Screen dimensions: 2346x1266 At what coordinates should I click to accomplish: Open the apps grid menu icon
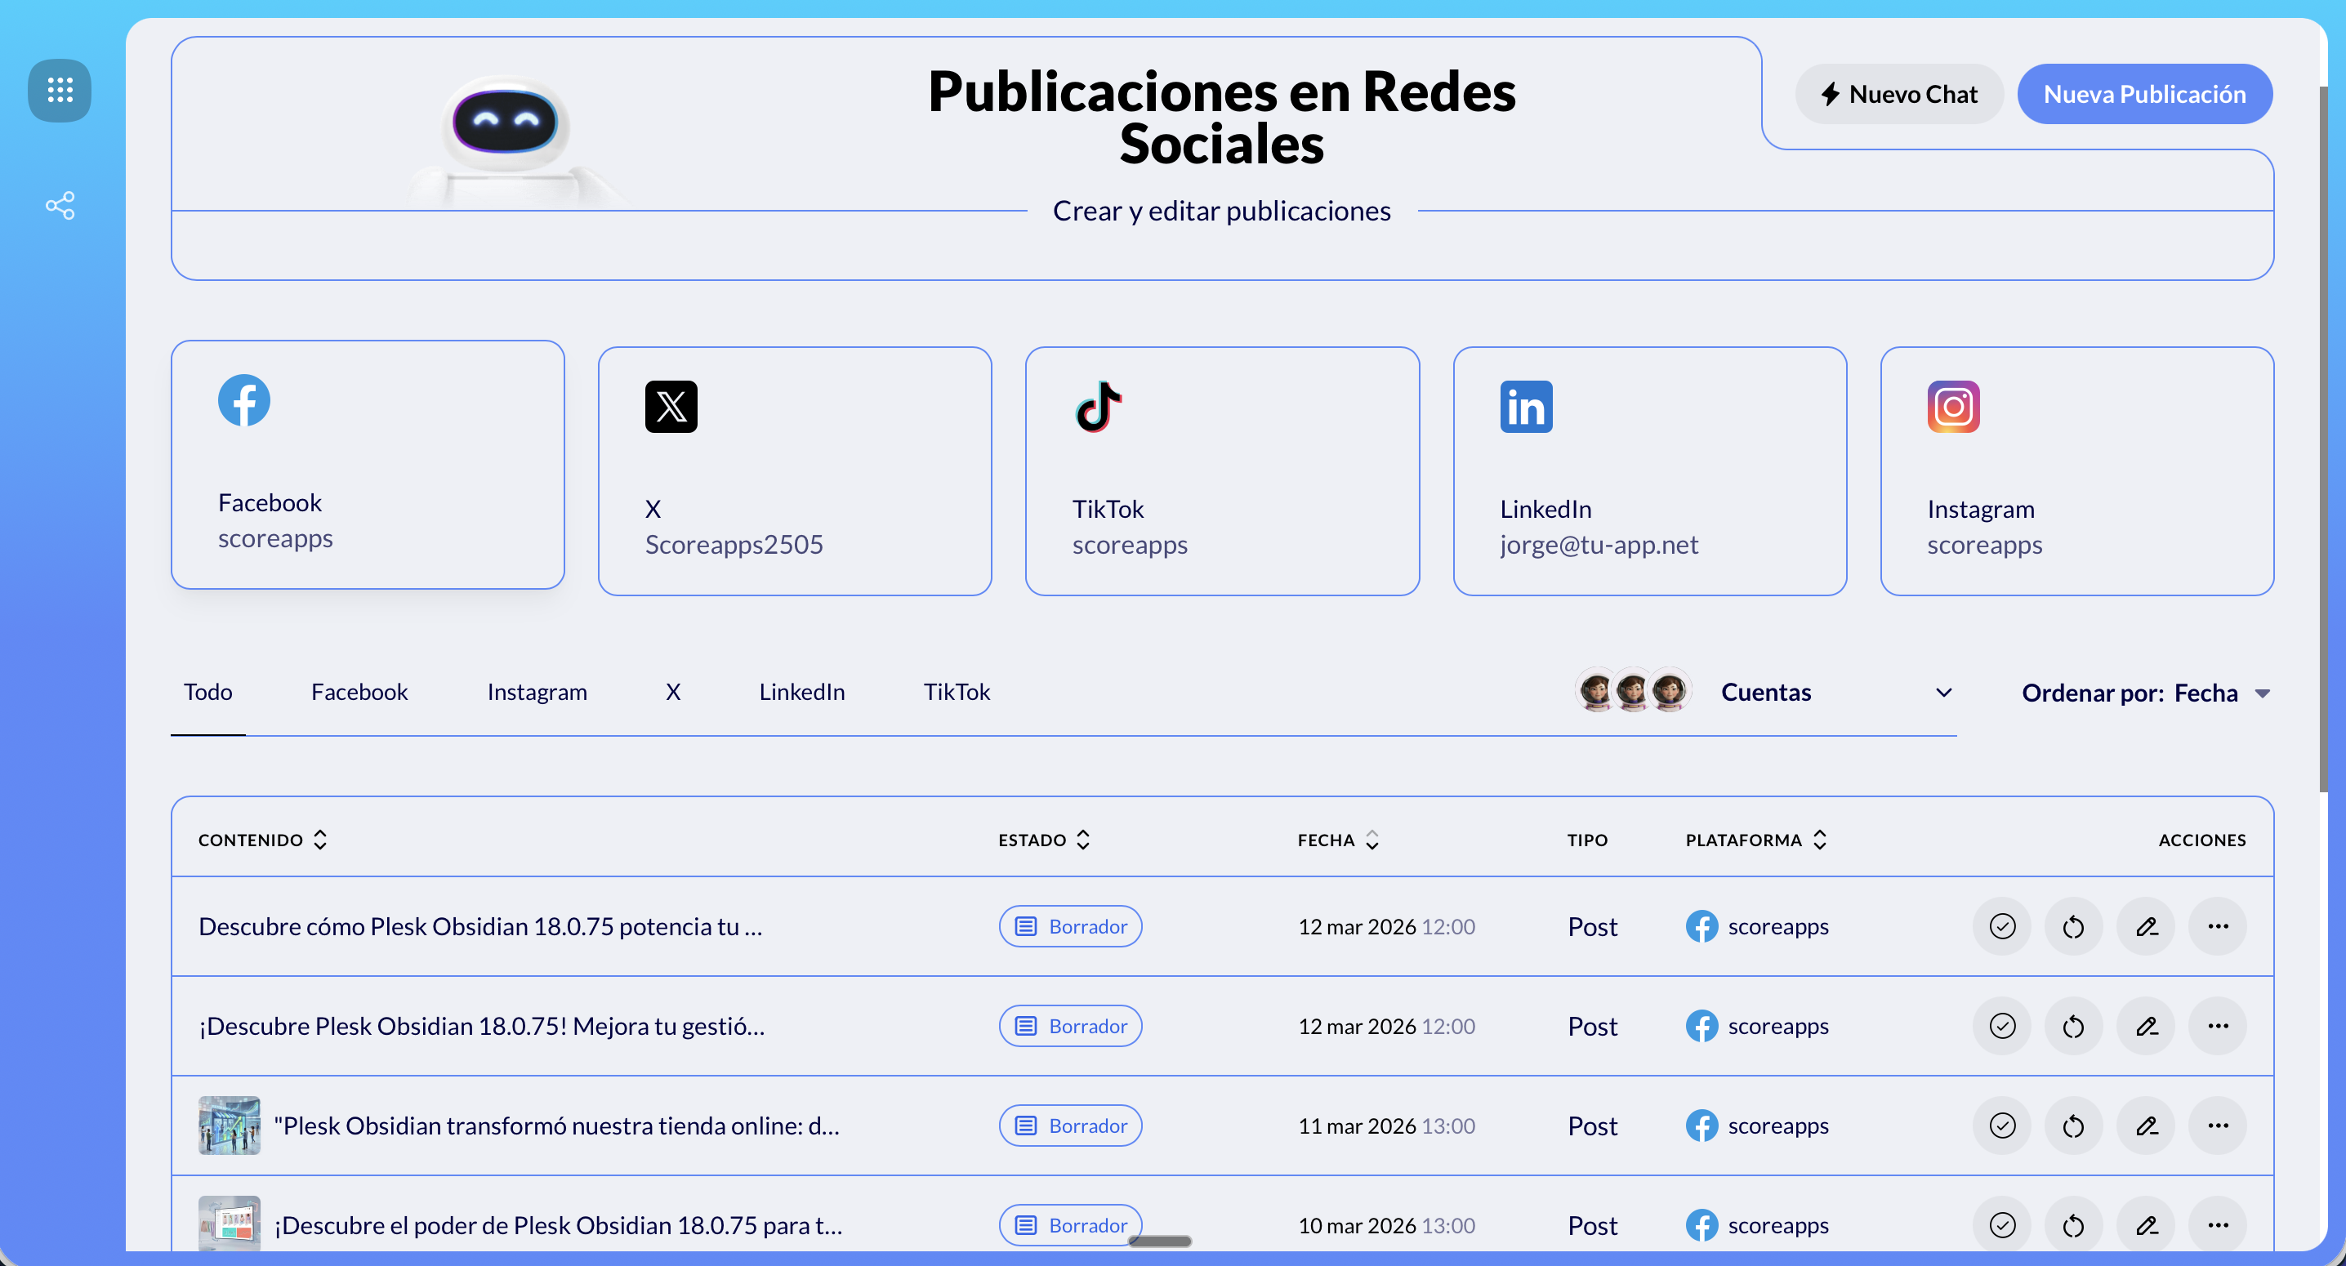(59, 90)
